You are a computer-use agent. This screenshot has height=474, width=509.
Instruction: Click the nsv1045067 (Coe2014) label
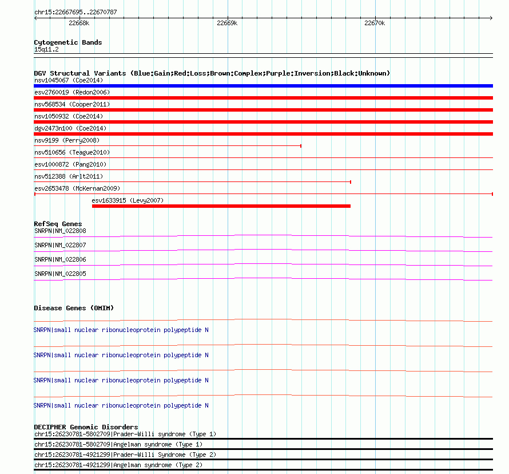(69, 80)
